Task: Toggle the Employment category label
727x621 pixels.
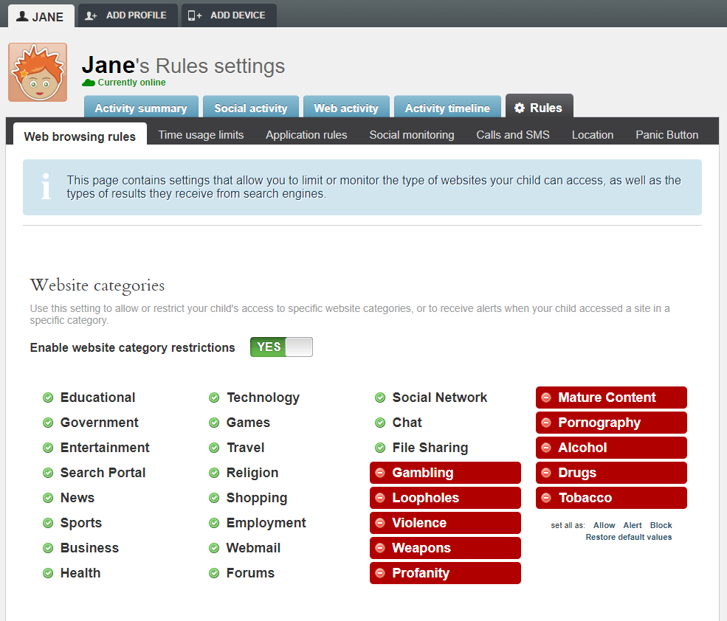Action: 266,523
